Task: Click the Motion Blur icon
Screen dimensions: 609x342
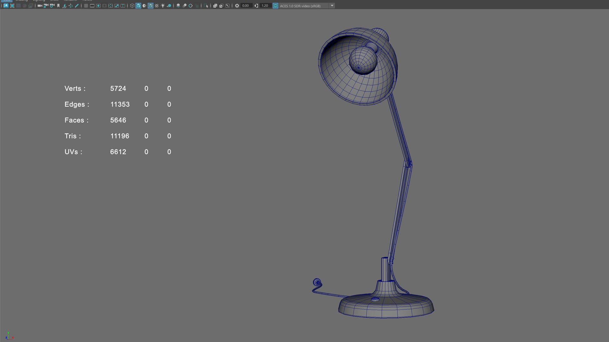Action: pyautogui.click(x=185, y=6)
